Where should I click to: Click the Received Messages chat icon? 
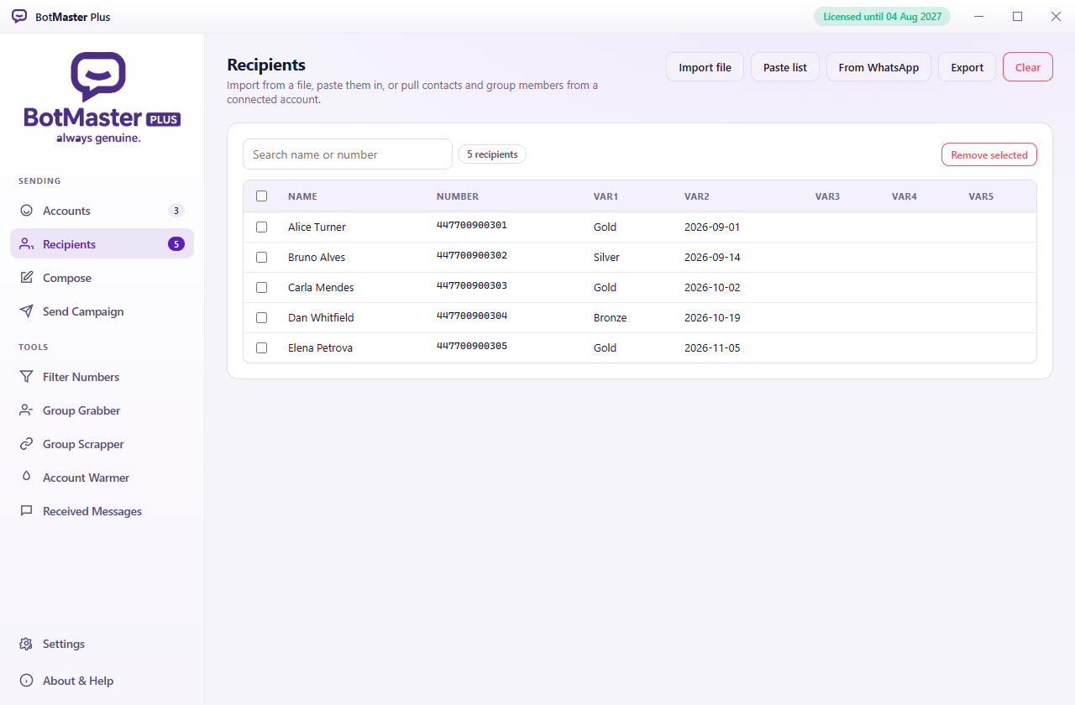(x=27, y=511)
